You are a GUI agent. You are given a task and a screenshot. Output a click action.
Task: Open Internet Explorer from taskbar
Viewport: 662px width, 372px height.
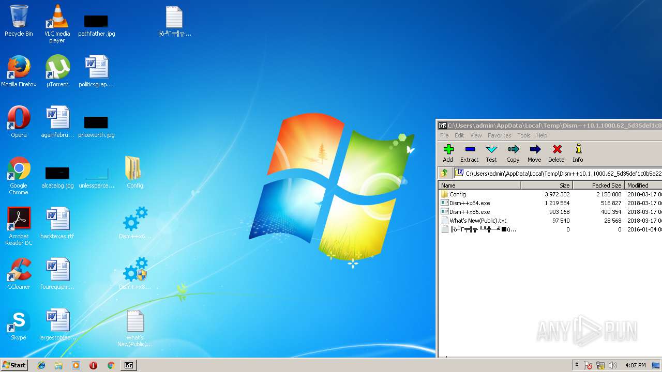point(41,365)
